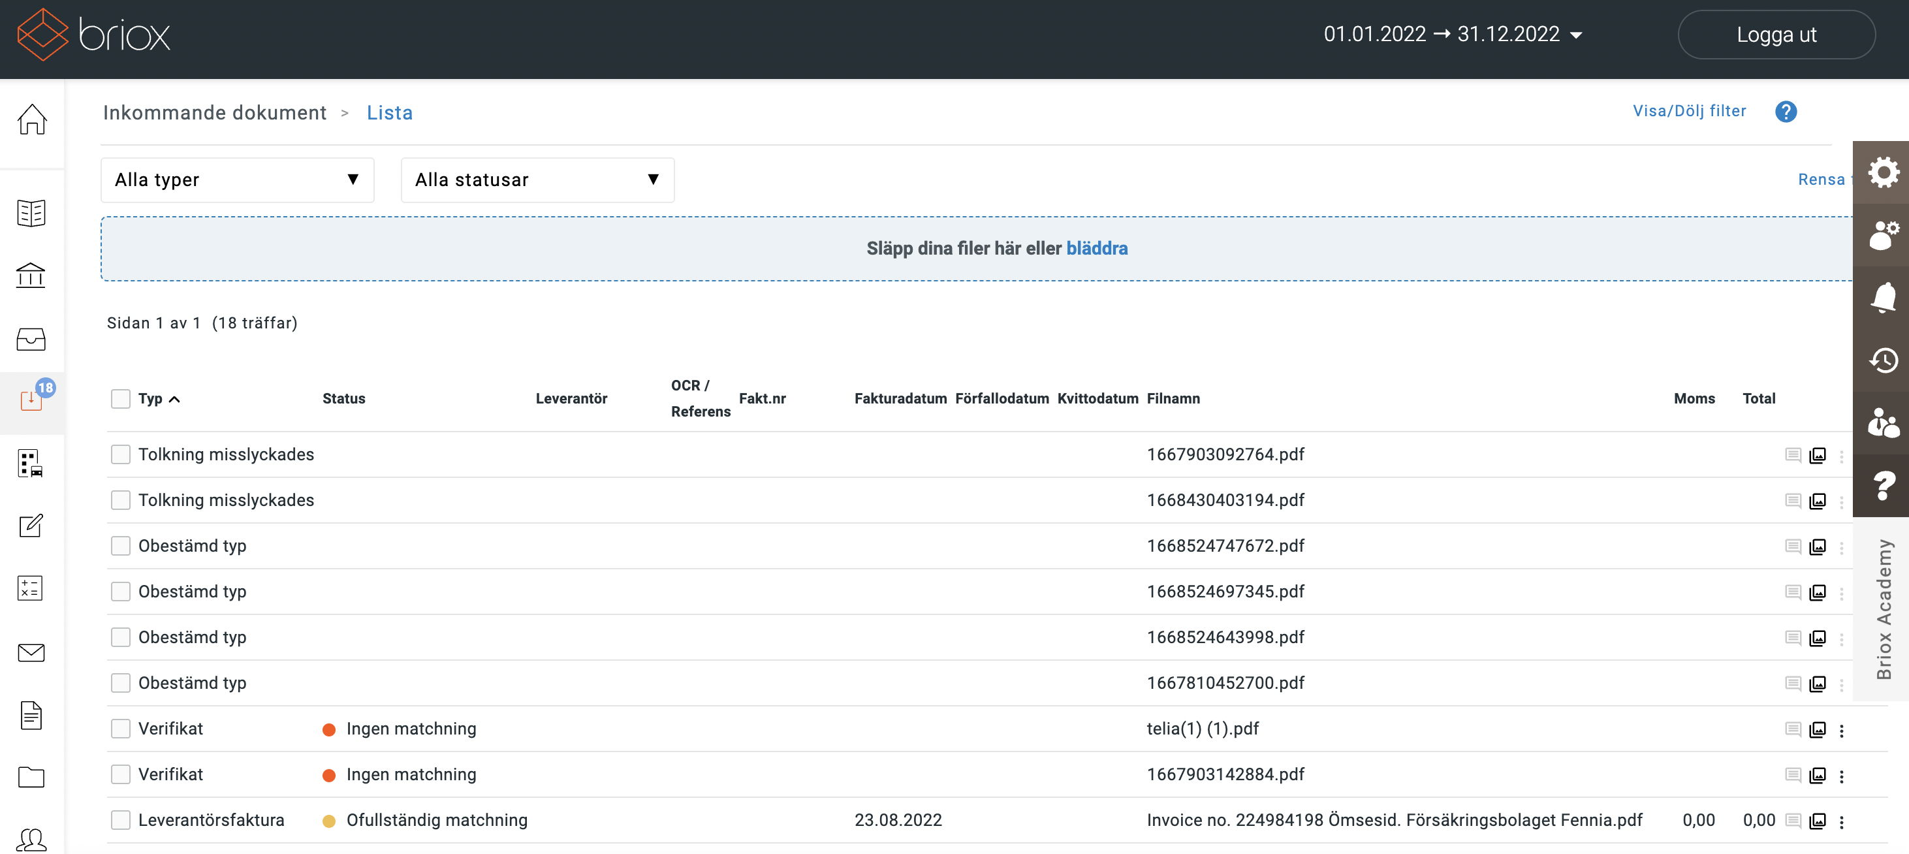Click the Lista breadcrumb

coord(390,113)
